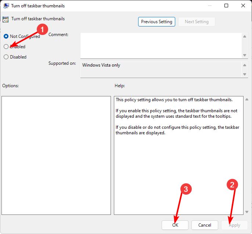This screenshot has width=252, height=234.
Task: Confirm with the OK button
Action: (x=175, y=225)
